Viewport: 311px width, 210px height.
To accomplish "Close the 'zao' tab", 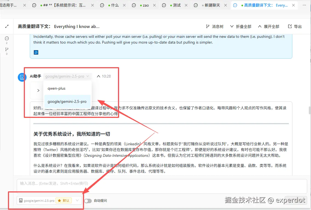I will pos(154,5).
